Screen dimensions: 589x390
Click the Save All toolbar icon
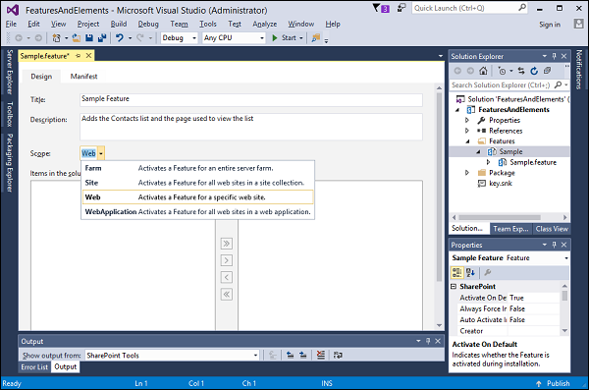pyautogui.click(x=102, y=38)
